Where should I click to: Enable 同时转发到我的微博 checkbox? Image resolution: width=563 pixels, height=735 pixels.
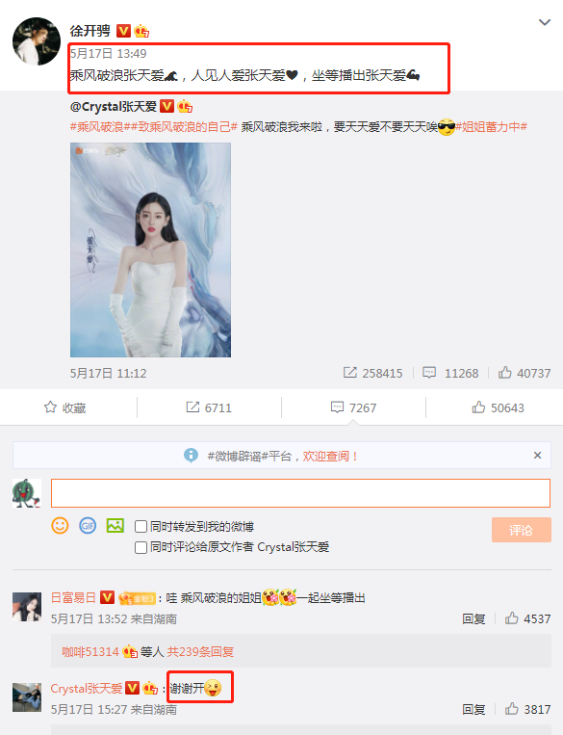click(141, 527)
